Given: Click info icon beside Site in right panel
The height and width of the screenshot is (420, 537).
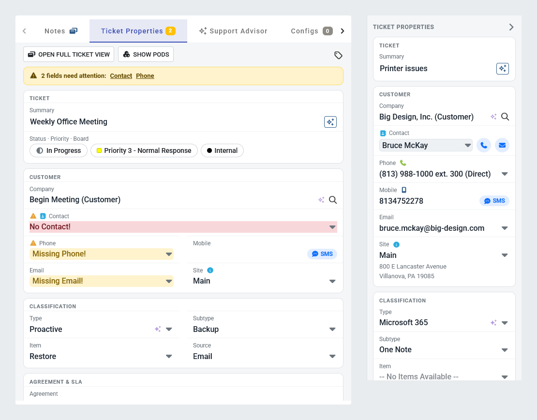Looking at the screenshot, I should click(397, 245).
